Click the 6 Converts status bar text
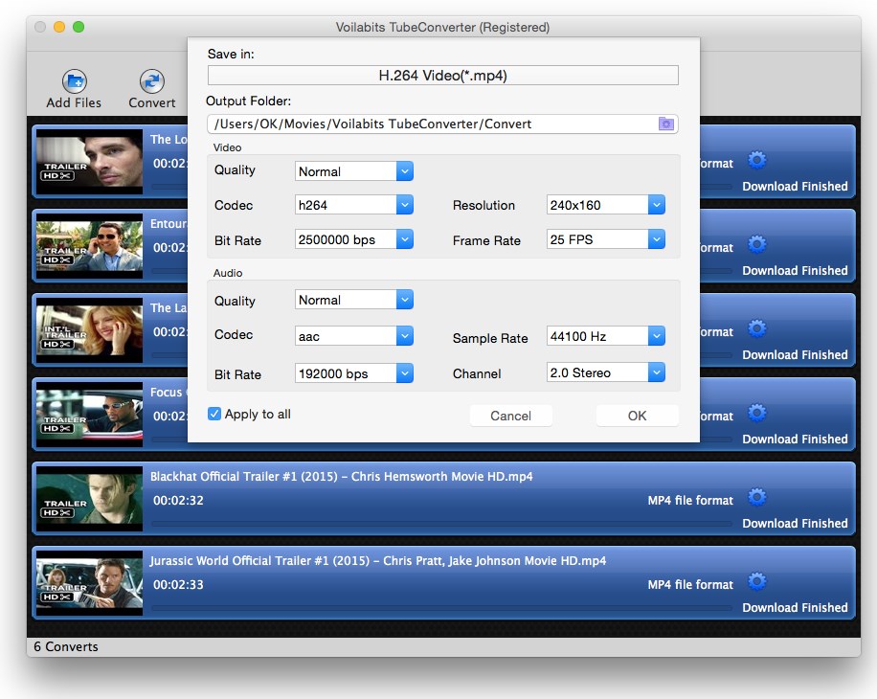This screenshot has width=877, height=699. tap(66, 646)
